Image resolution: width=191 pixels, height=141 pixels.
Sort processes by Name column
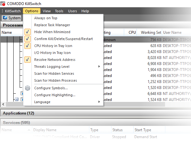12,32
